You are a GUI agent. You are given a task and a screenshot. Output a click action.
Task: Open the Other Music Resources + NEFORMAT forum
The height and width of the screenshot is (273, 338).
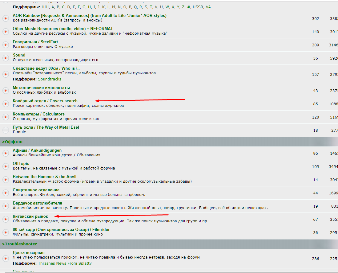63,29
